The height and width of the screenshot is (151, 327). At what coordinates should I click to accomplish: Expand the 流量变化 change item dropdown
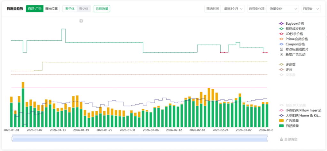tap(283, 9)
